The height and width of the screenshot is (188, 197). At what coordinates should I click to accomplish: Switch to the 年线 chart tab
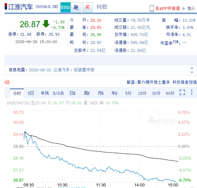tap(45, 93)
